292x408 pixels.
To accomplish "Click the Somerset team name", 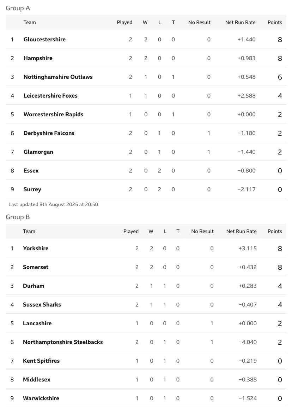I will coord(36,267).
